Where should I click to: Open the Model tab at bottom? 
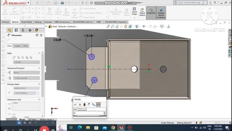pos(22,119)
